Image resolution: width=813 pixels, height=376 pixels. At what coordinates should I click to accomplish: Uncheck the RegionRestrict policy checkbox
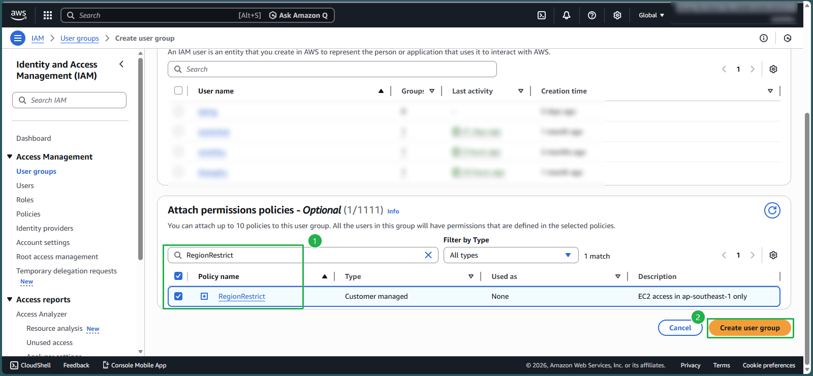tap(178, 296)
